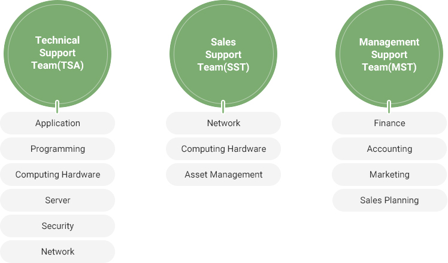
Task: Open the Management Support Team(MST) circle
Action: click(389, 54)
